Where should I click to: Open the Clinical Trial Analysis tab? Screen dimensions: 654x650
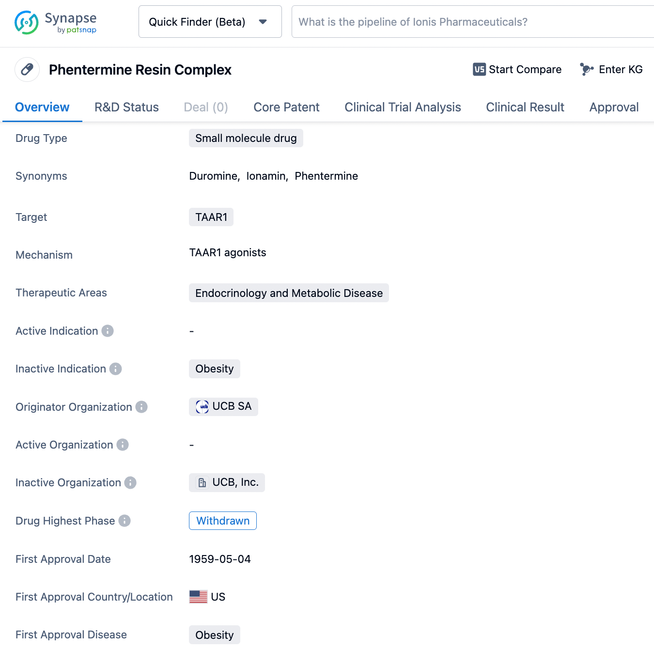click(403, 107)
